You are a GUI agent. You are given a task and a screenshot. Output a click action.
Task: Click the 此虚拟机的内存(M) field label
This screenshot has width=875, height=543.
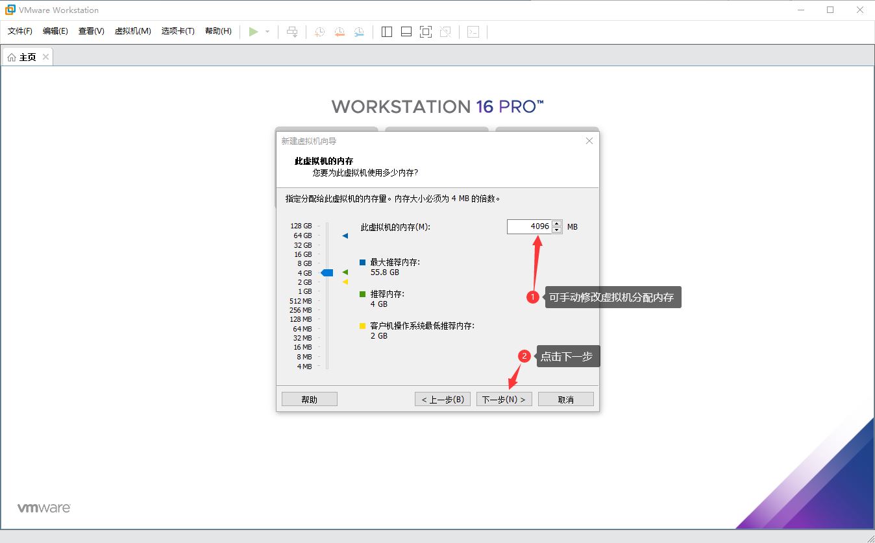395,227
